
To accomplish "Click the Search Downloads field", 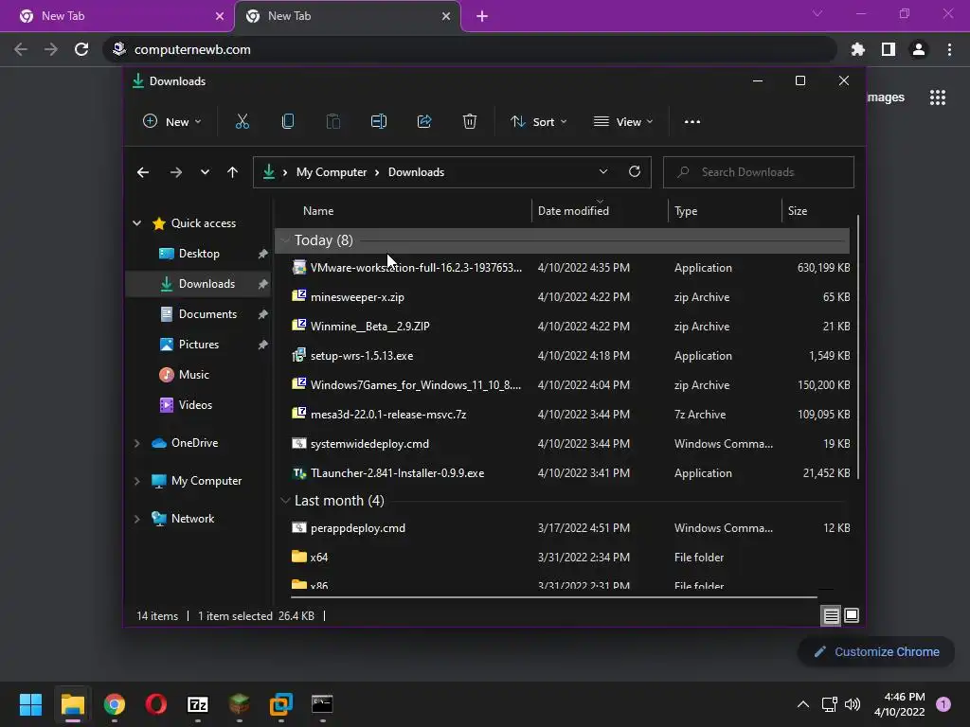I will coord(759,172).
